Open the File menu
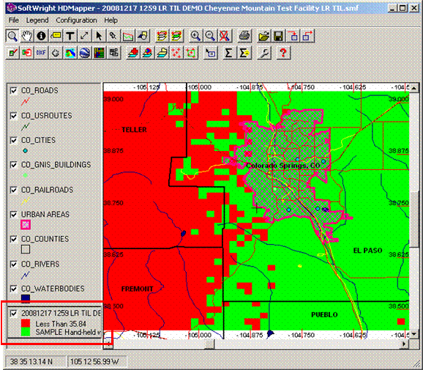 coord(13,21)
